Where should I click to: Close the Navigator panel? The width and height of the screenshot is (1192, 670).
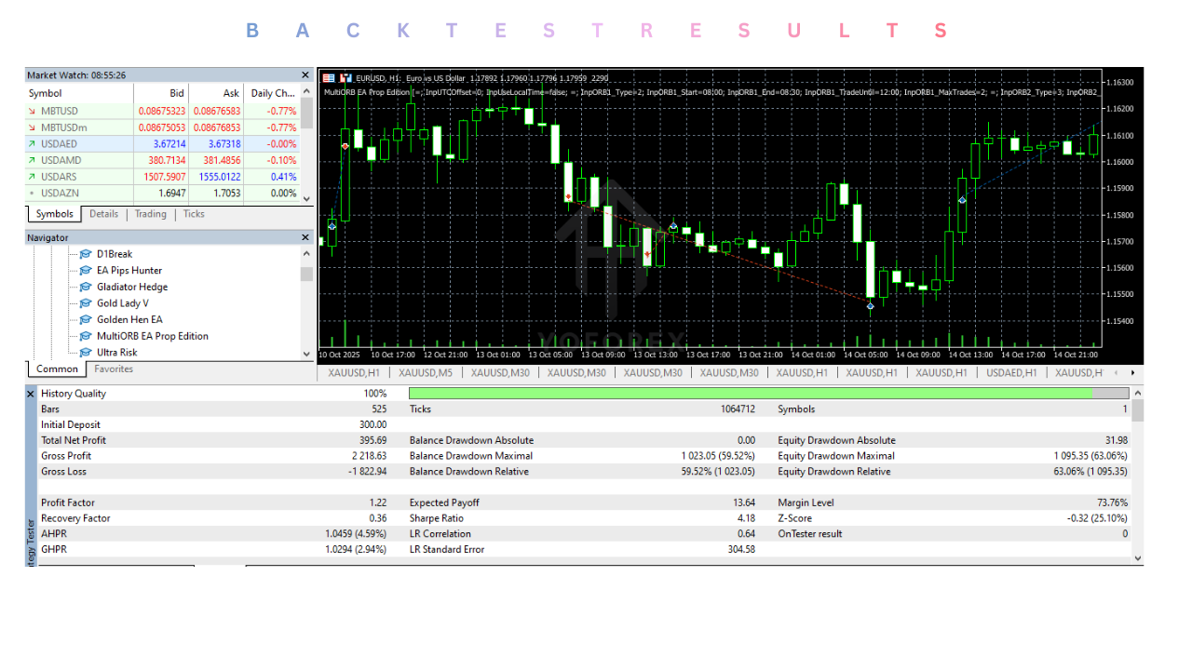coord(305,238)
